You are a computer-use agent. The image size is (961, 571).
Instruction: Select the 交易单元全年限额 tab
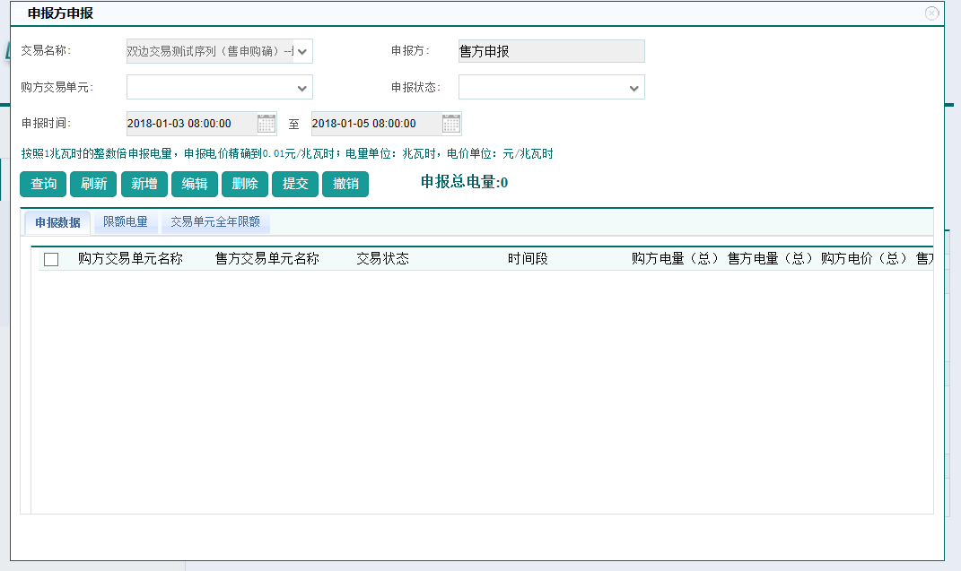[x=215, y=221]
